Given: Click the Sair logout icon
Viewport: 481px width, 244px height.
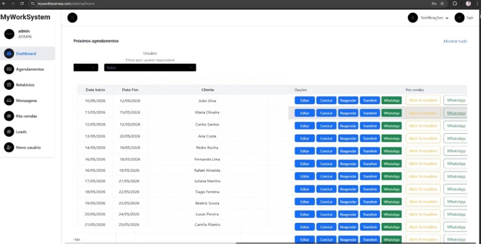Looking at the screenshot, I should (x=459, y=18).
